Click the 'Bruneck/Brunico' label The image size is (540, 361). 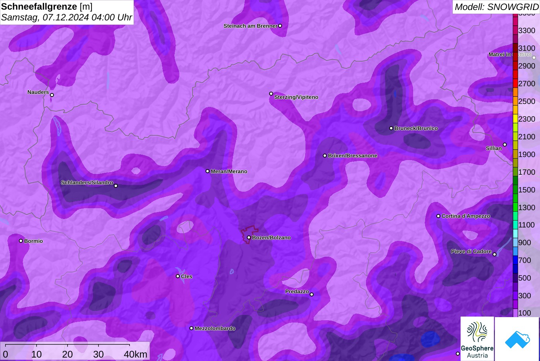(416, 128)
